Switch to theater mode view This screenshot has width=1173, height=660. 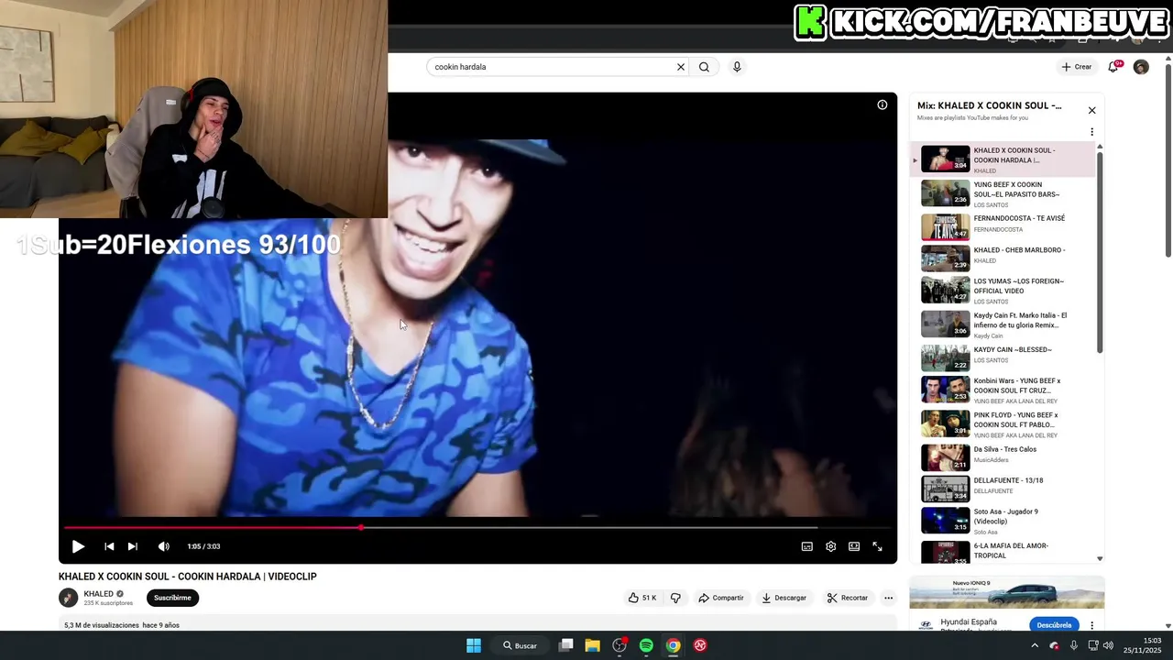(854, 546)
